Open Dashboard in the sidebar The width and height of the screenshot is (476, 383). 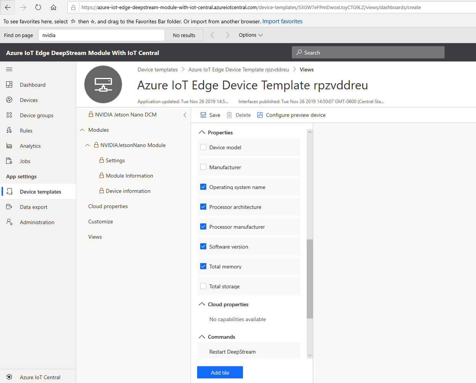pos(32,85)
